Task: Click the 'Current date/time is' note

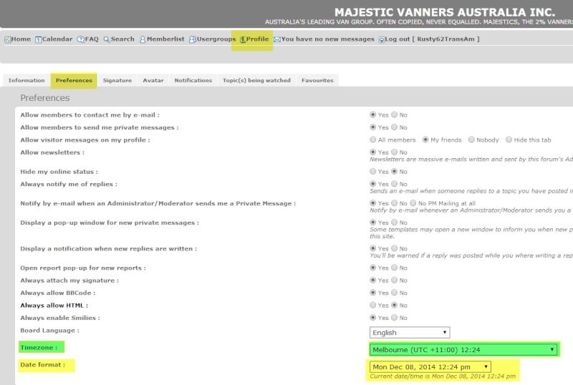Action: (x=443, y=376)
